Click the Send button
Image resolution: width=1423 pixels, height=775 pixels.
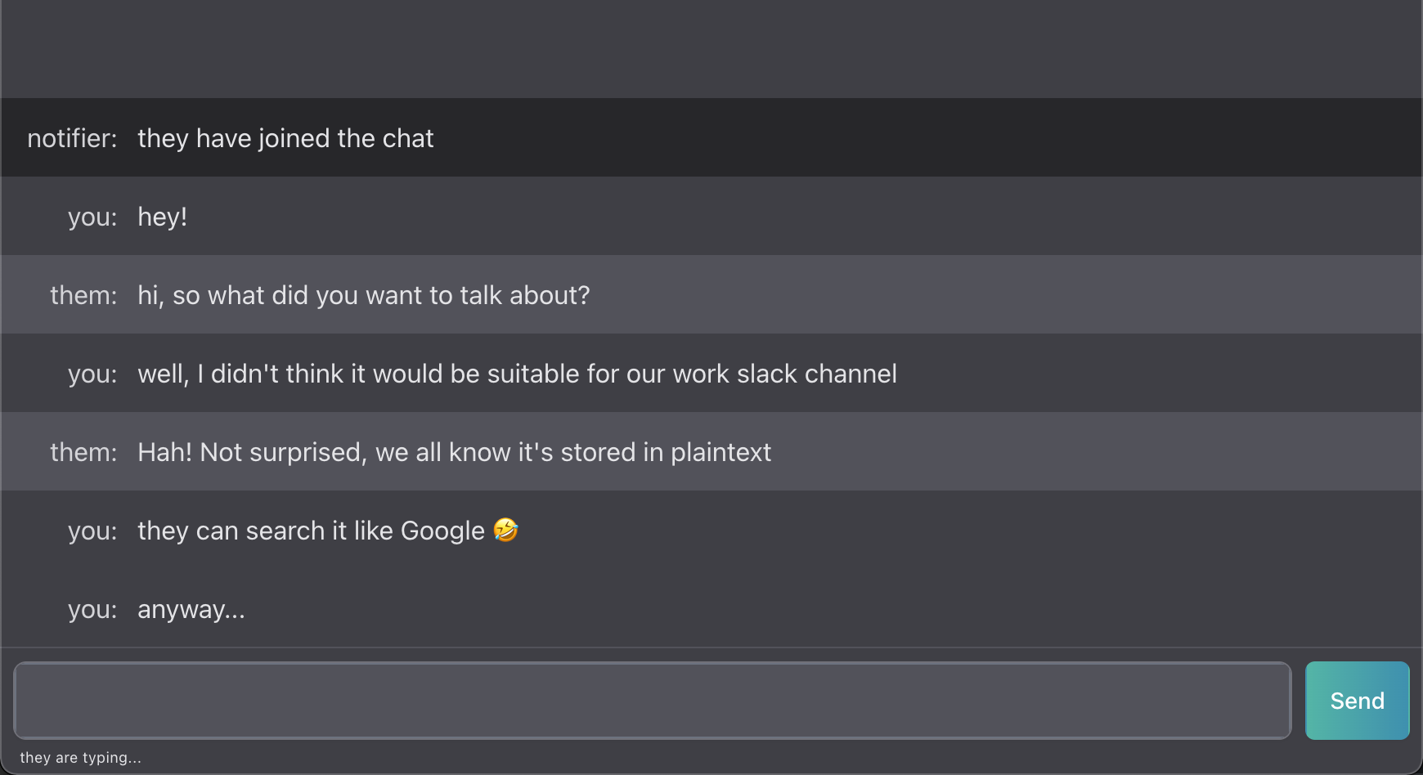click(x=1357, y=701)
